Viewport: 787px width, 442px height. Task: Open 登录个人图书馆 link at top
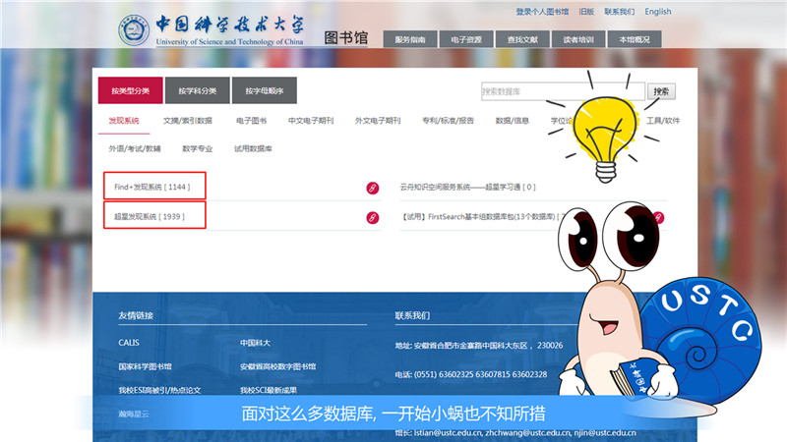(542, 12)
